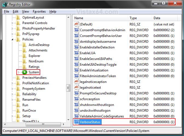184x136 pixels.
Task: Expand the PhotoPropertyHandler key
Action: pos(12,28)
